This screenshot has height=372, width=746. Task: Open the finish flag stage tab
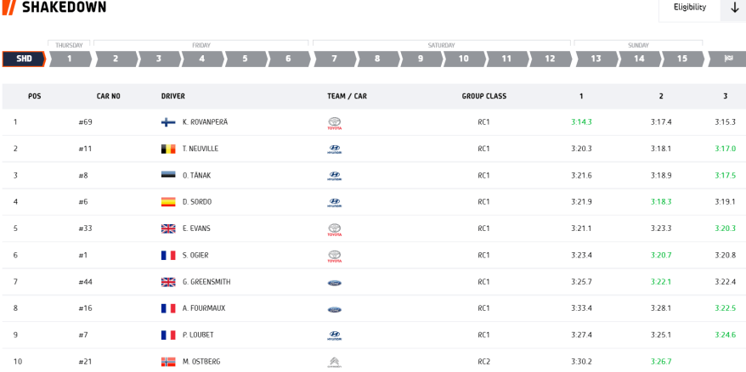pos(727,59)
